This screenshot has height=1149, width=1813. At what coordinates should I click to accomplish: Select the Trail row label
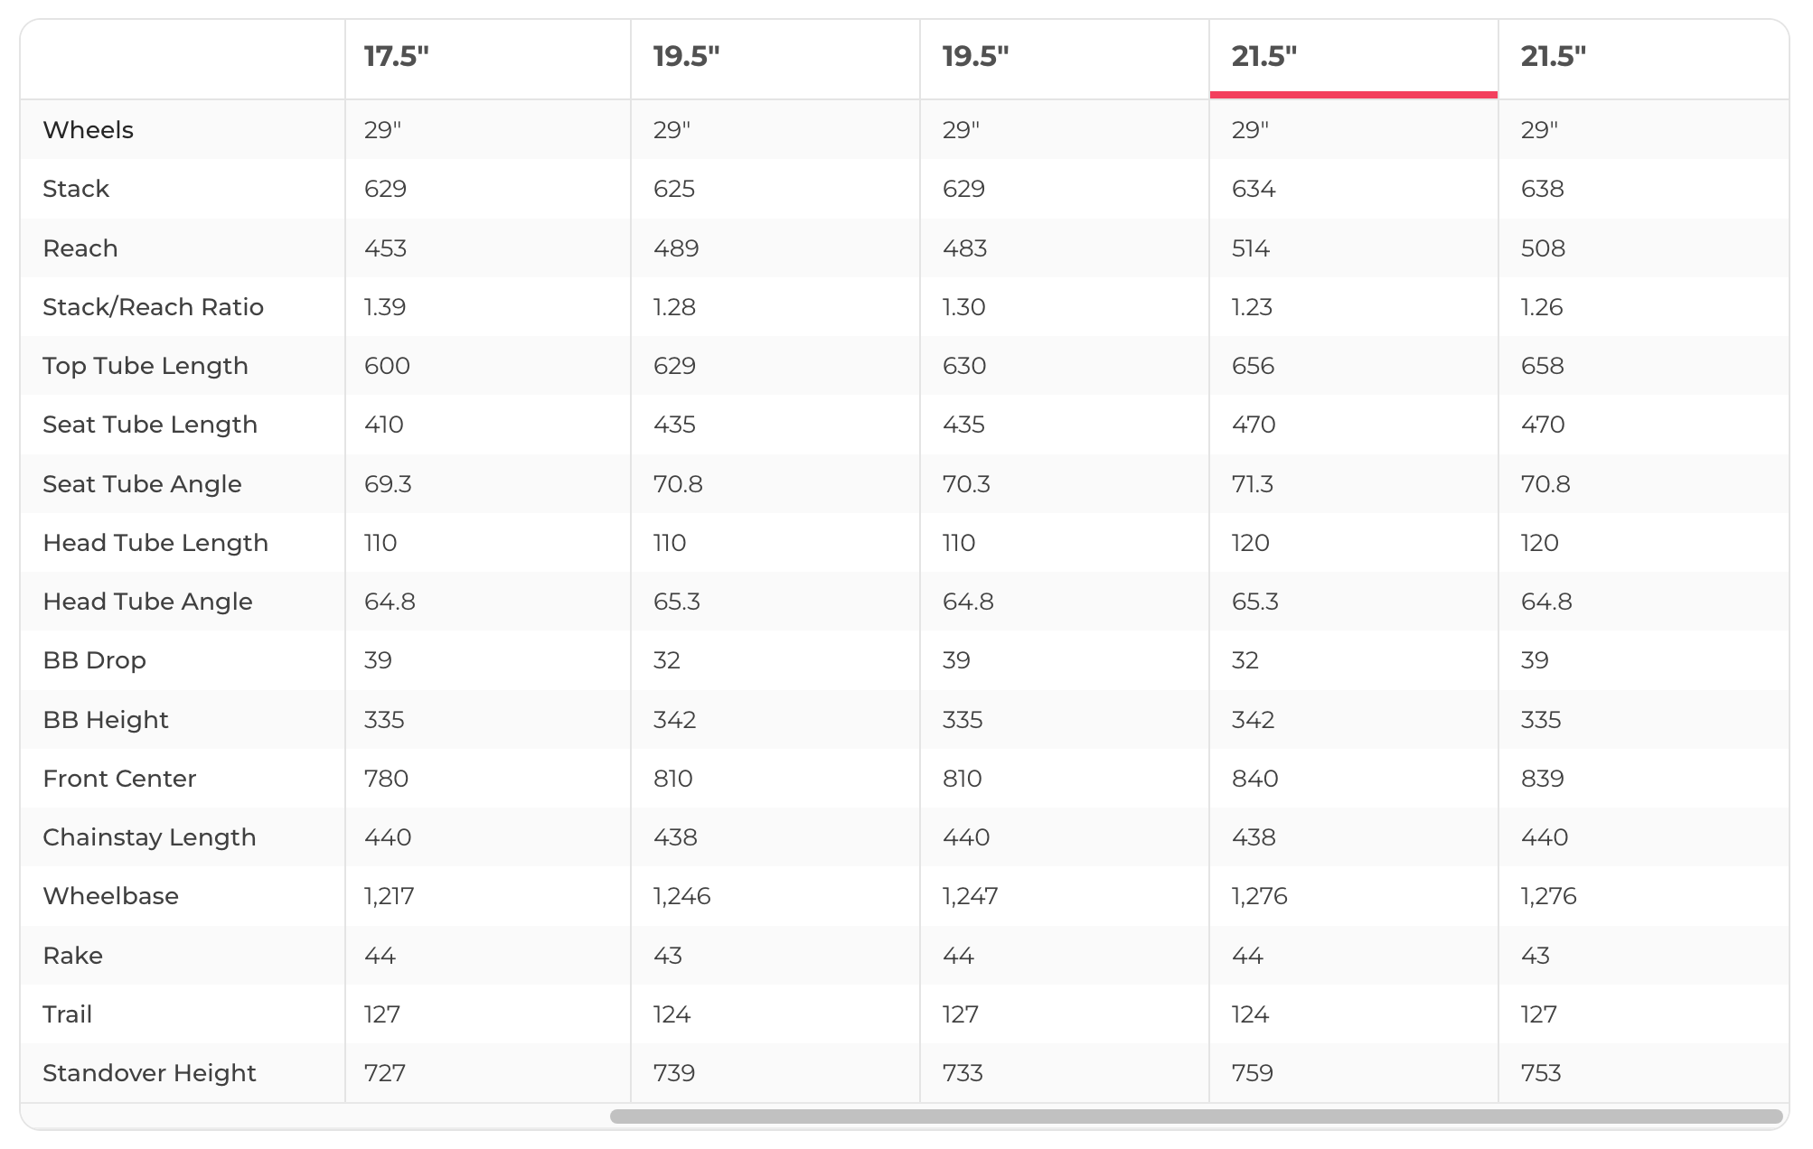(68, 1014)
